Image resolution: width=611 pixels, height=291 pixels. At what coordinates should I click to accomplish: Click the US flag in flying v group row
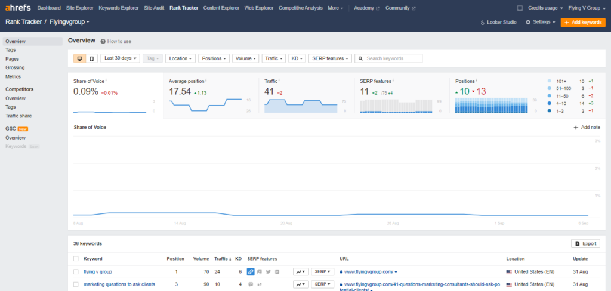(x=509, y=271)
